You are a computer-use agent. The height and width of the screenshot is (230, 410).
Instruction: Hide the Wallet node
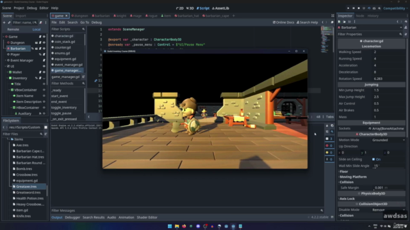tap(44, 72)
